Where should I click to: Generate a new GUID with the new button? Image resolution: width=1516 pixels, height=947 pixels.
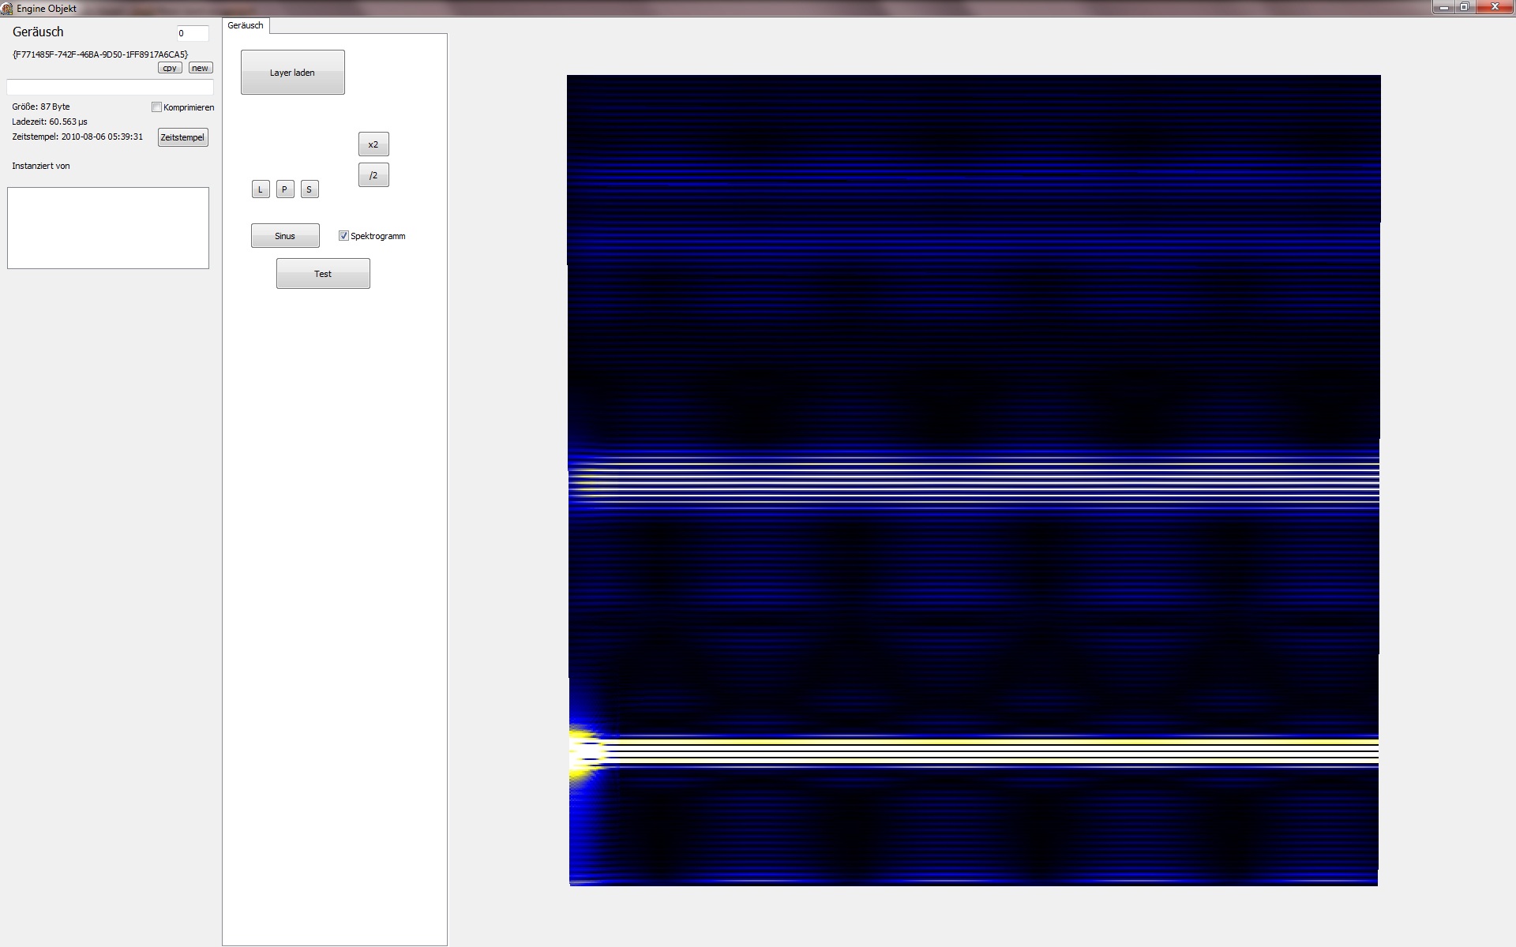tap(200, 68)
